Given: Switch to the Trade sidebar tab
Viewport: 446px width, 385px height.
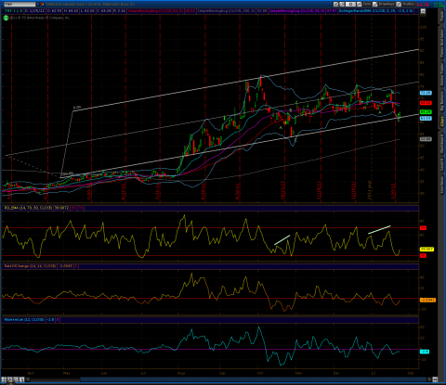Looking at the screenshot, I should click(442, 17).
